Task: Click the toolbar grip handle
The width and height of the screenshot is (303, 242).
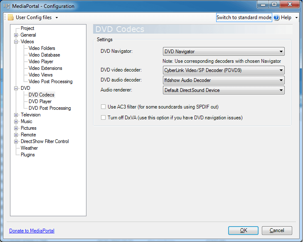Action: point(5,17)
